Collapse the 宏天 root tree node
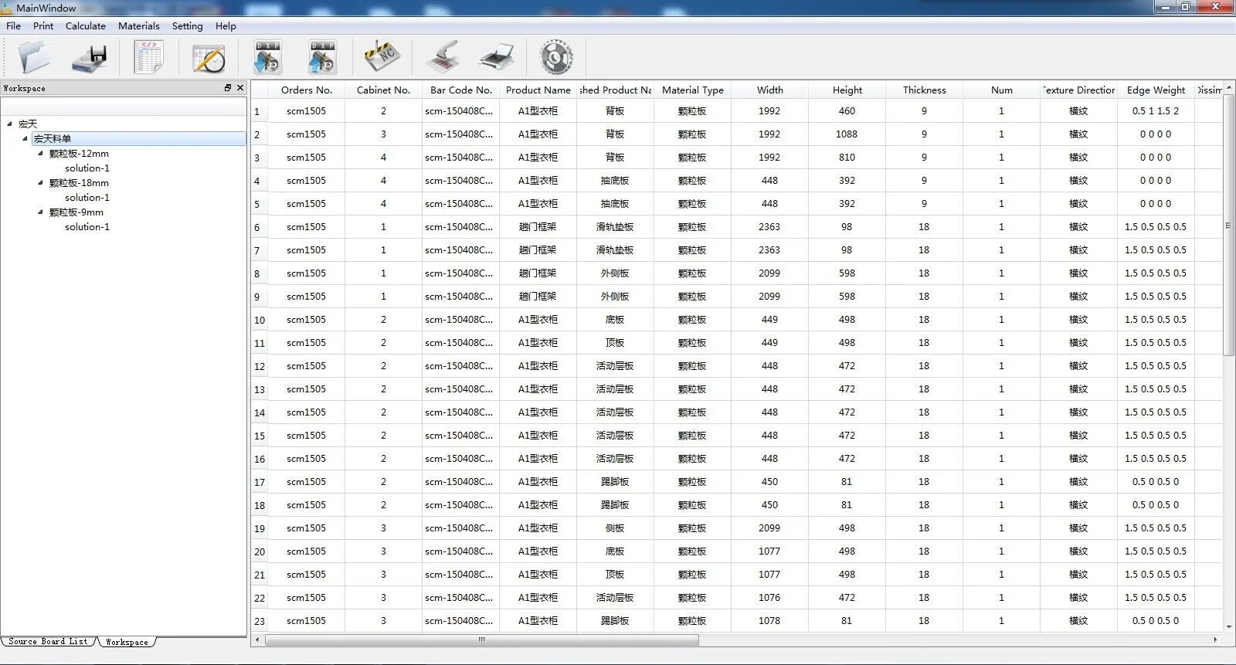 click(9, 124)
